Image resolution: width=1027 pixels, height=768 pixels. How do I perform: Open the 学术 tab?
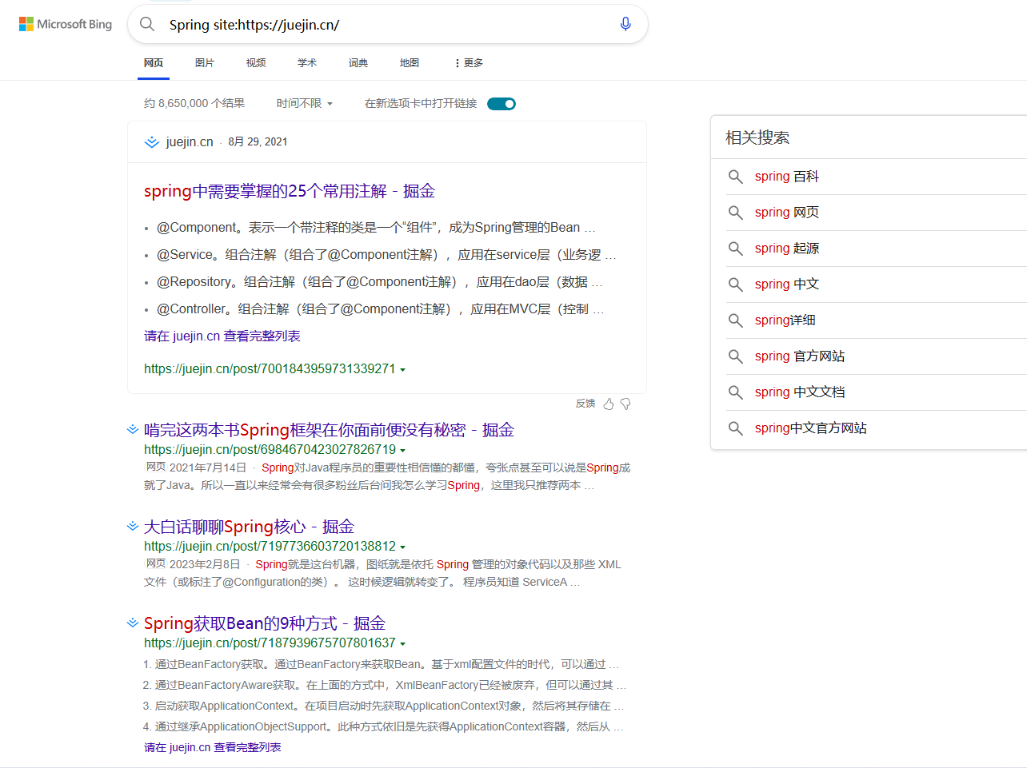tap(307, 62)
